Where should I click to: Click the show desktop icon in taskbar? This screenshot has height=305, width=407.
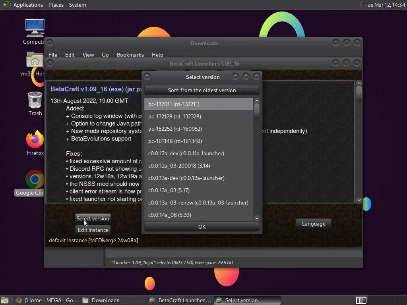point(5,300)
